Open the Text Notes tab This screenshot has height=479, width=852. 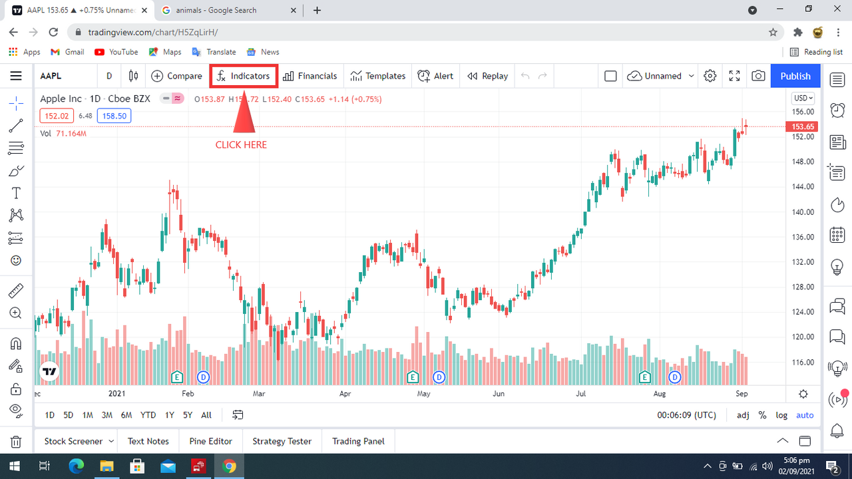(x=148, y=441)
